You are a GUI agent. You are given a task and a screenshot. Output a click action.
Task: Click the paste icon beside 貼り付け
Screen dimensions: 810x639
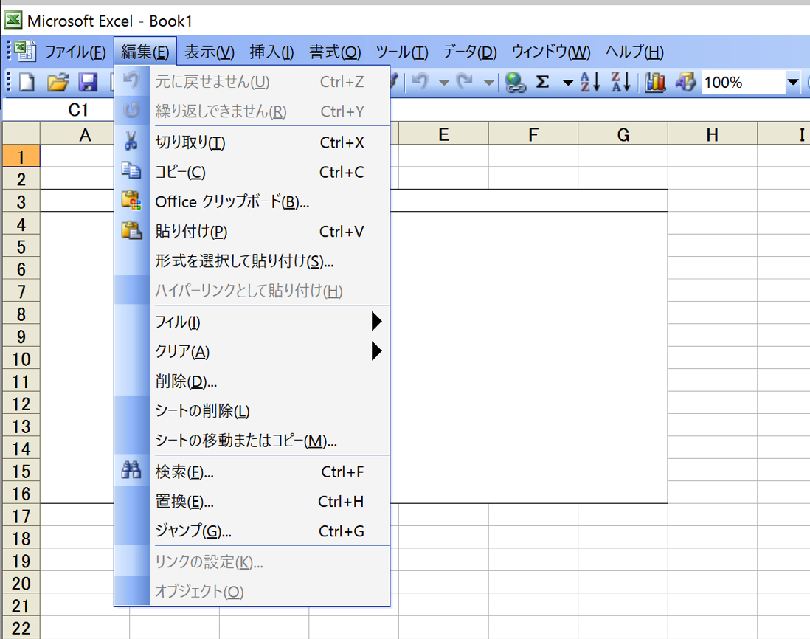[131, 230]
